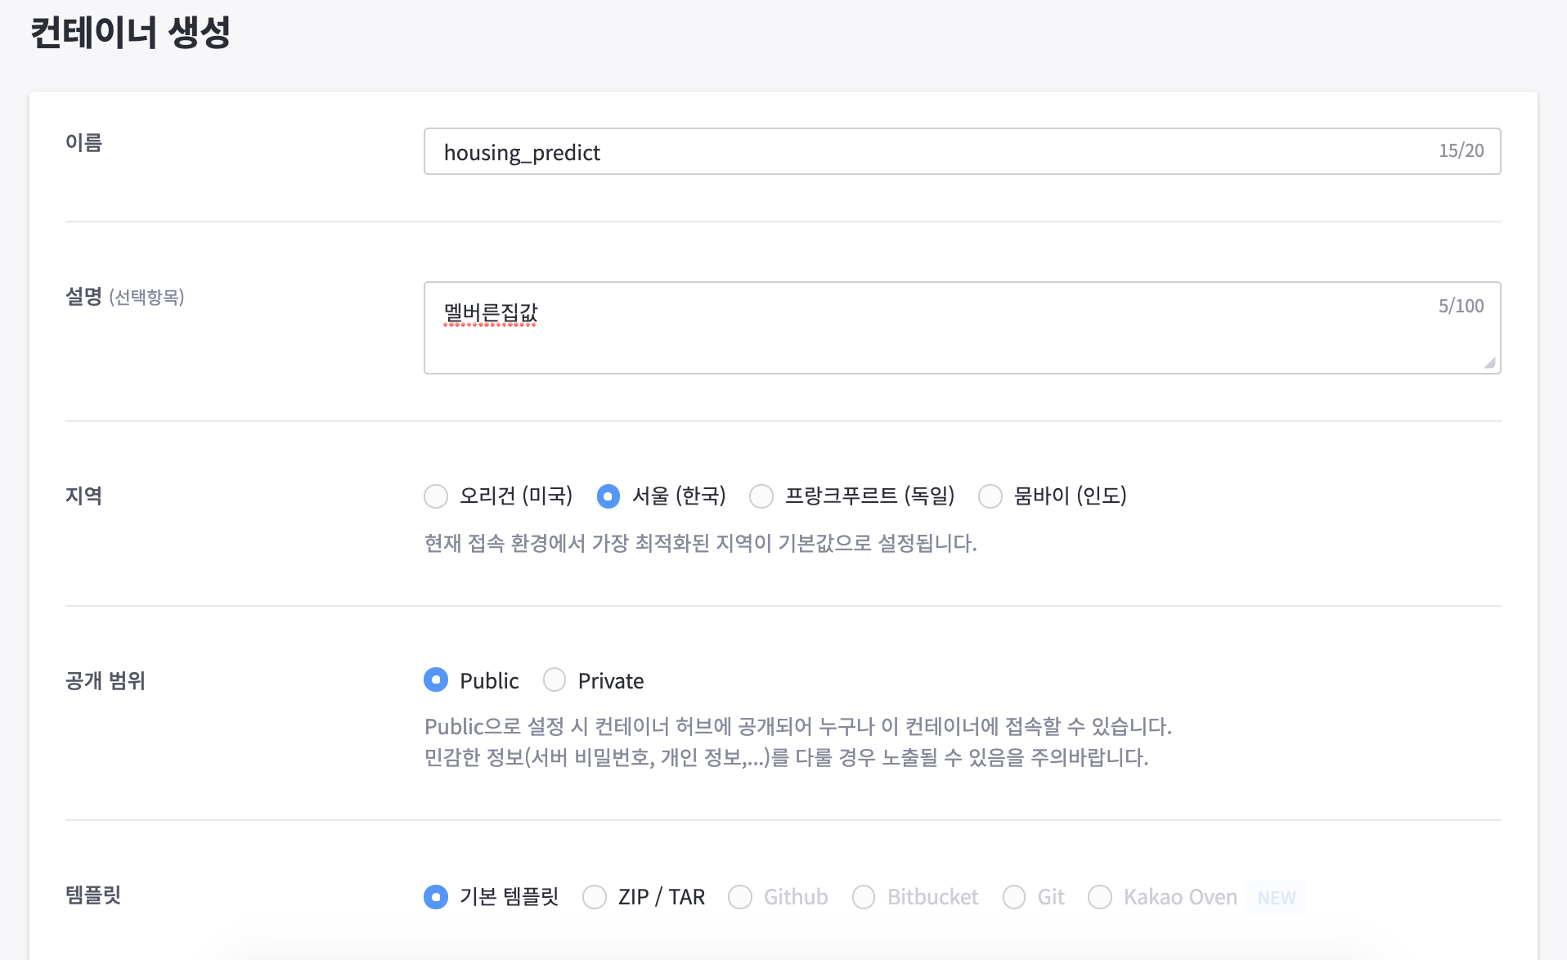Click the 민감한 정보 caution line
Screen dimensions: 1567x960
(787, 757)
